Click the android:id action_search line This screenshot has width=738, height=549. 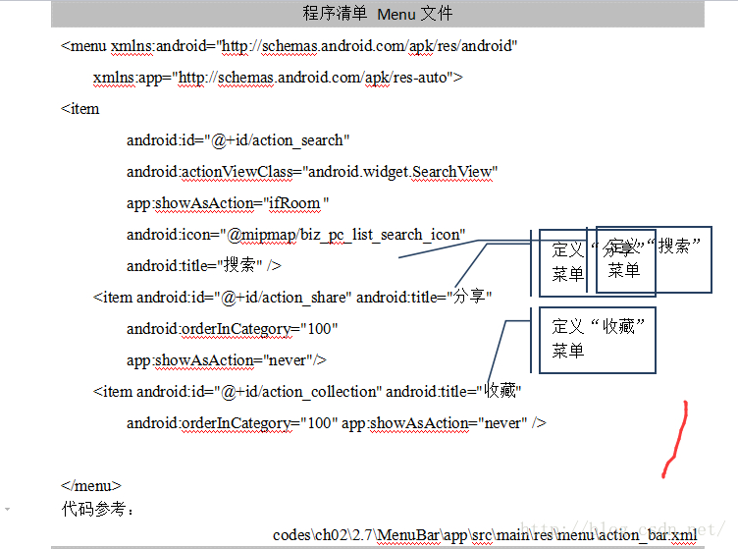click(238, 140)
